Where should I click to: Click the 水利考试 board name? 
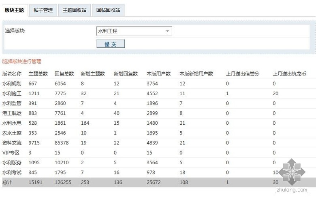(x=12, y=173)
